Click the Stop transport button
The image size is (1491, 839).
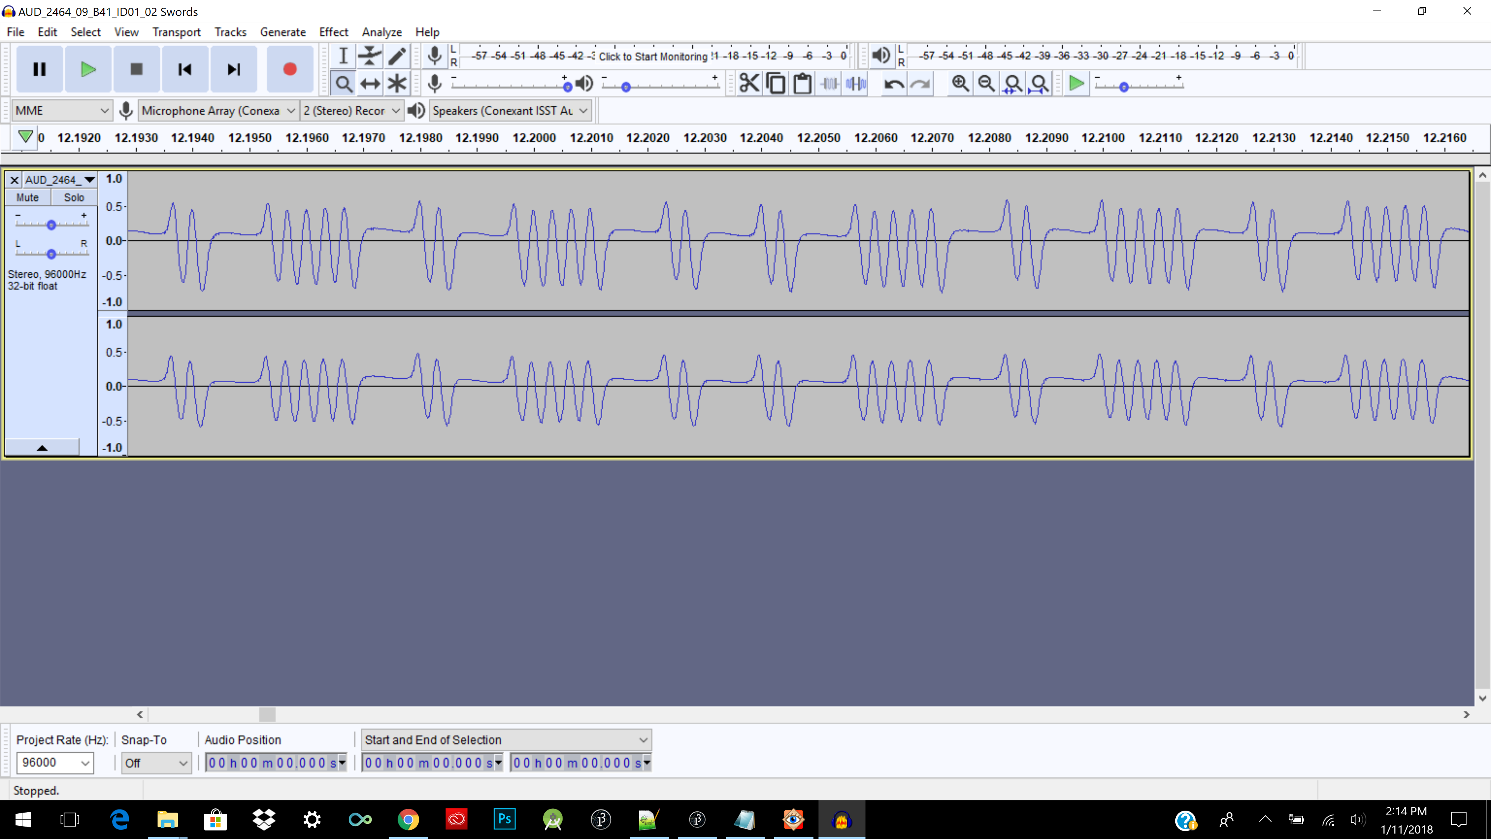(137, 70)
